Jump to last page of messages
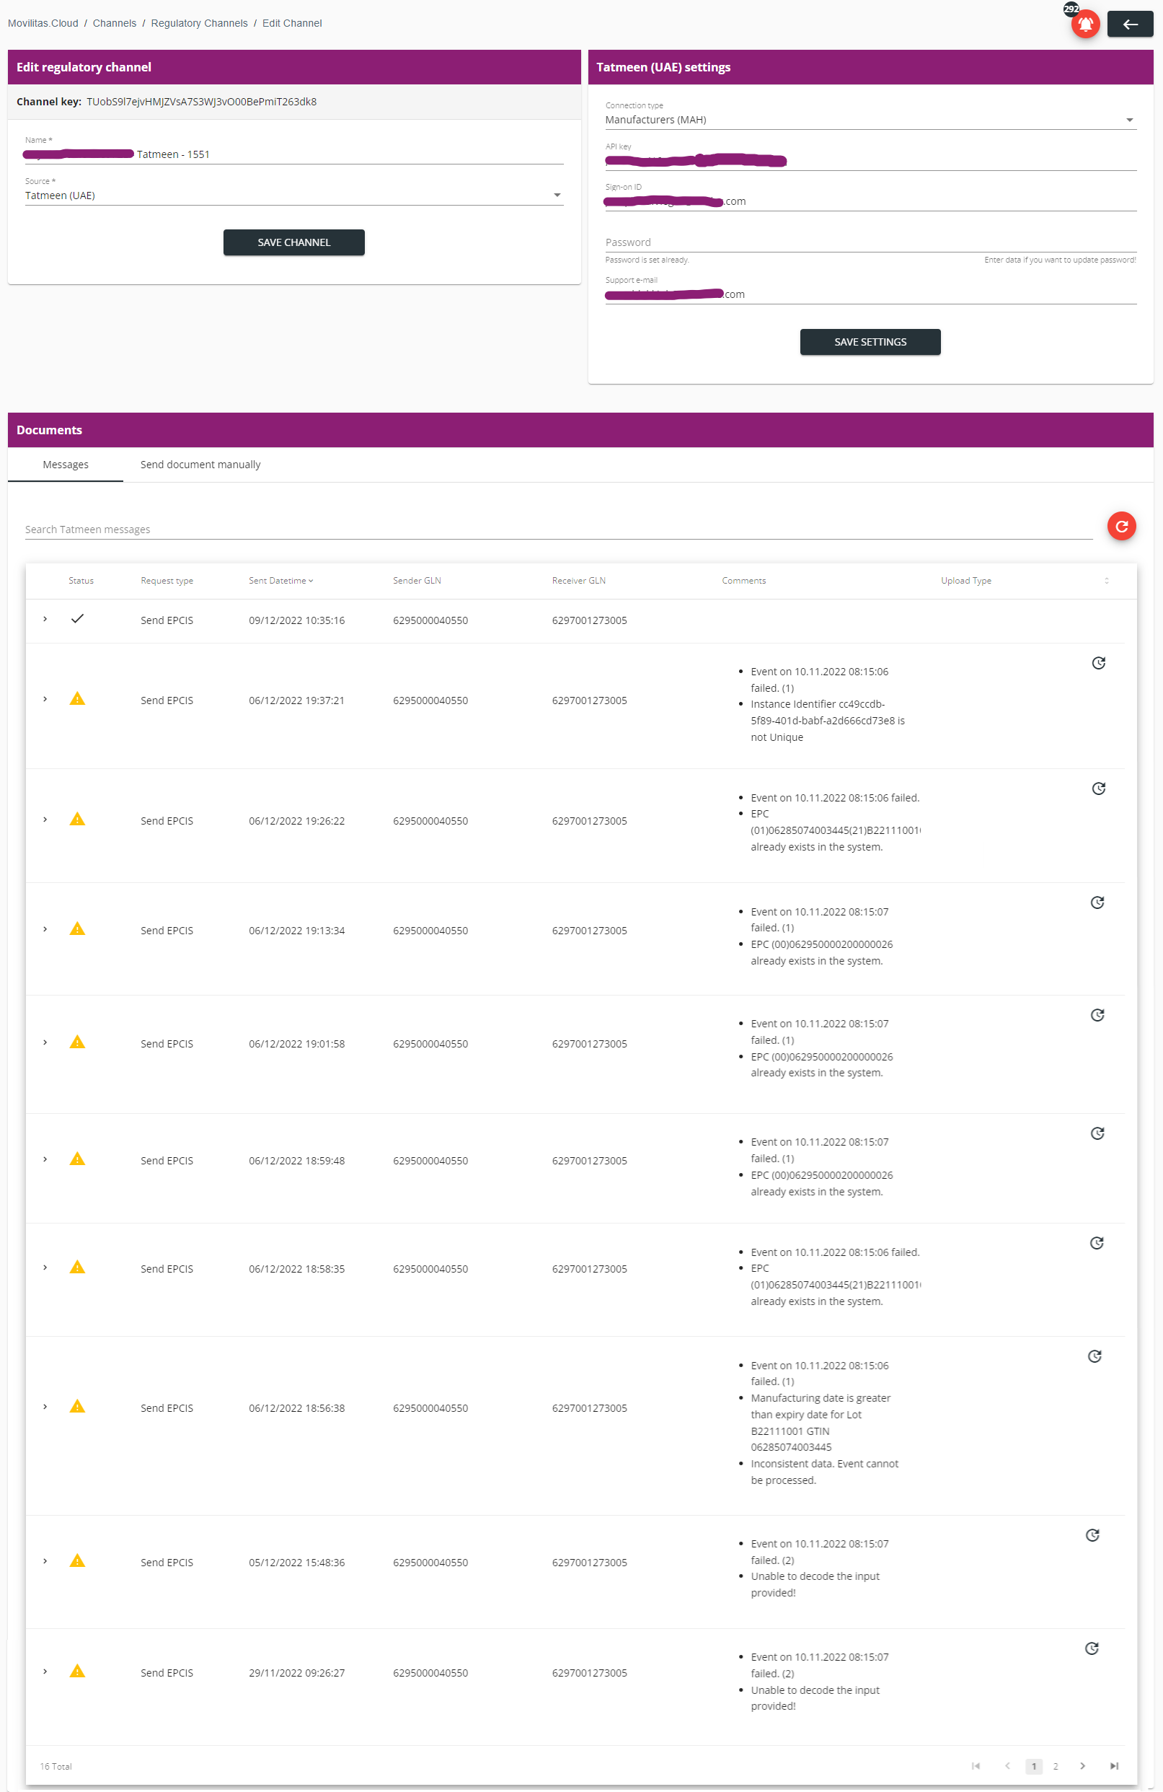 (1113, 1765)
